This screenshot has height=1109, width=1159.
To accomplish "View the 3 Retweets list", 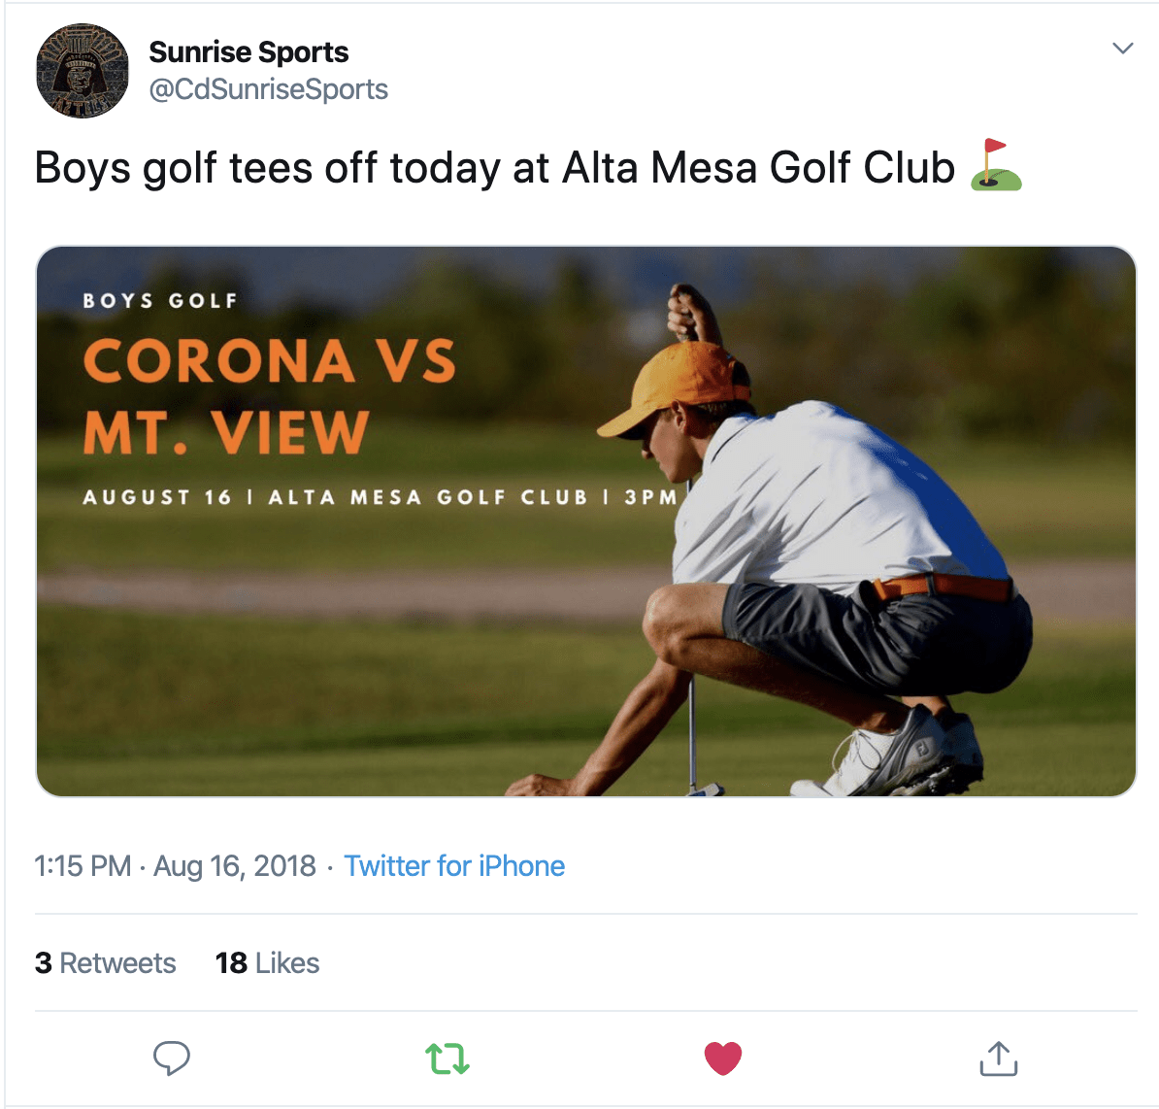I will pos(106,962).
